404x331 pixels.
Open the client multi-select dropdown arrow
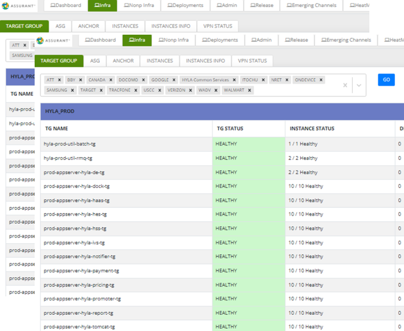tap(359, 85)
